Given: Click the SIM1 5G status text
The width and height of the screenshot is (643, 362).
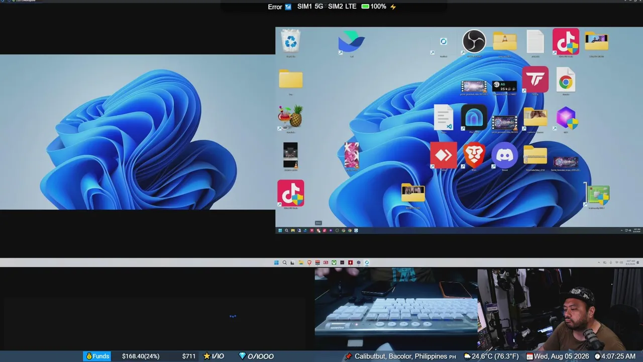Looking at the screenshot, I should 310,7.
